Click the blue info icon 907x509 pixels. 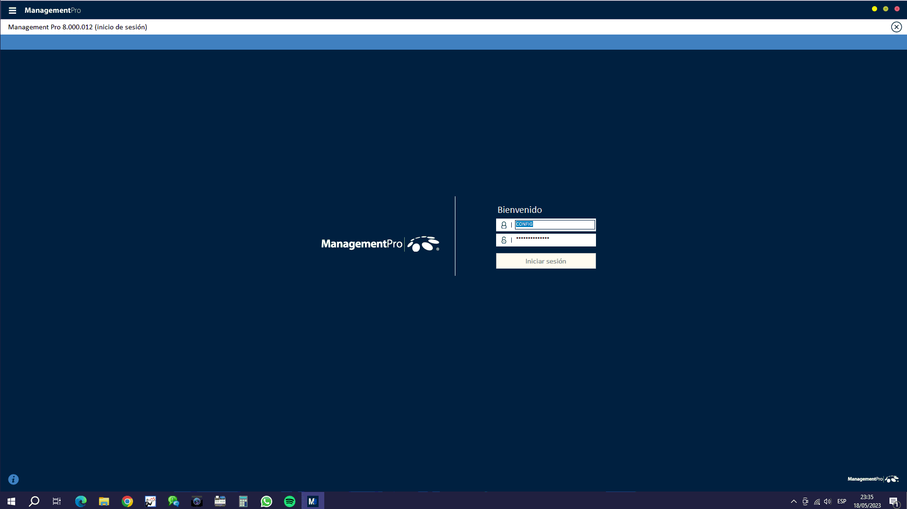pos(14,479)
